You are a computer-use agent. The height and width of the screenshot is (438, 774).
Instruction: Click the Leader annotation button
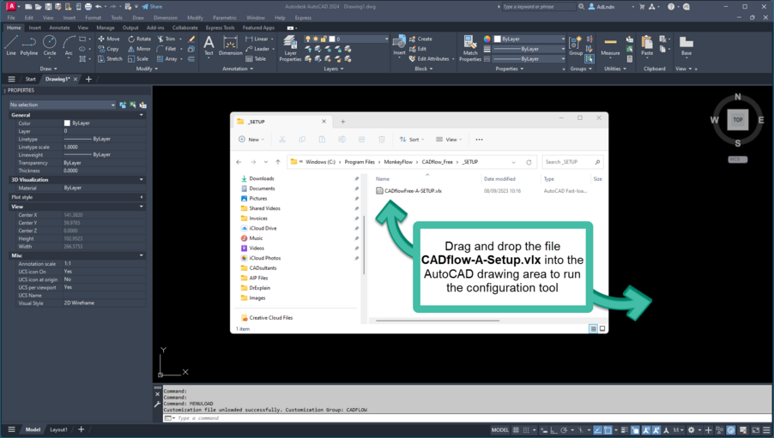point(259,49)
